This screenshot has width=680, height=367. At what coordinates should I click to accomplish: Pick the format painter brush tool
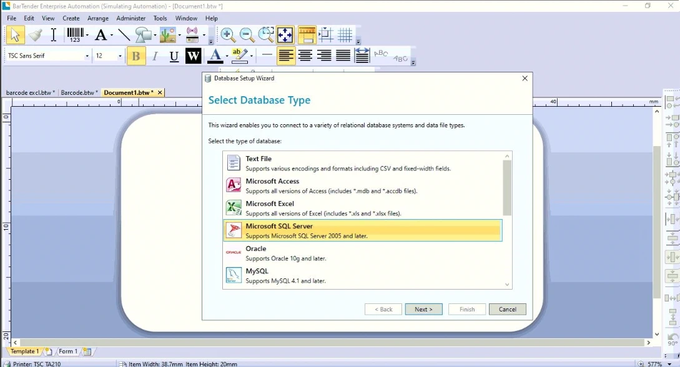click(35, 35)
